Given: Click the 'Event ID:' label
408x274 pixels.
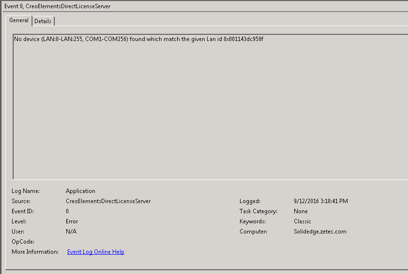Looking at the screenshot, I should (x=23, y=211).
